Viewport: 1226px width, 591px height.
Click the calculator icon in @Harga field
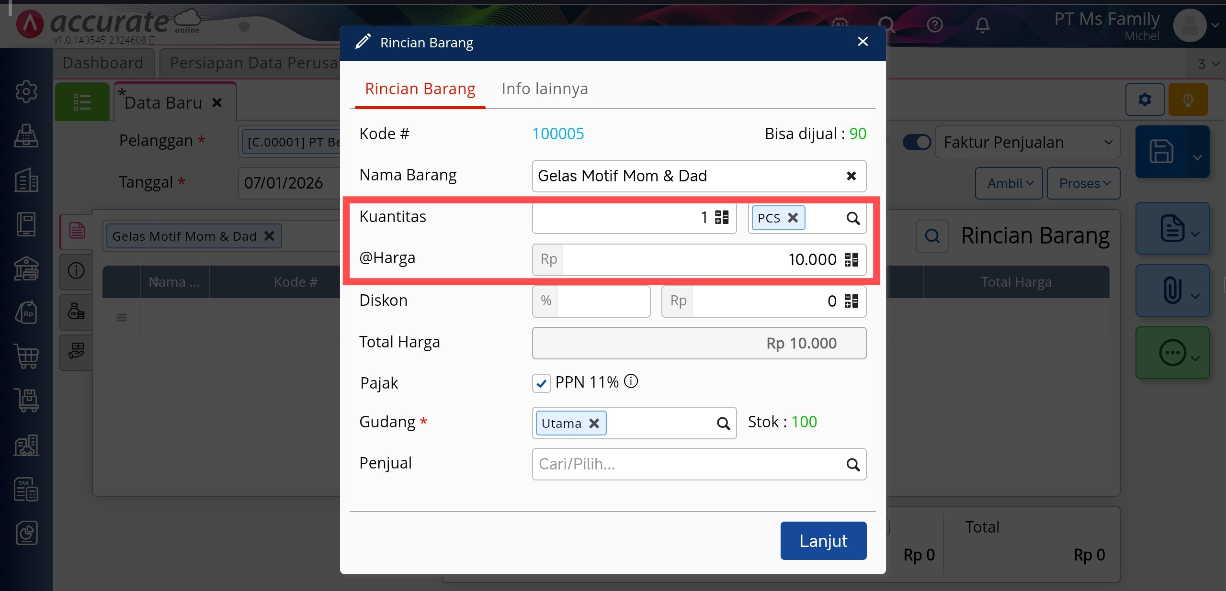click(x=851, y=259)
